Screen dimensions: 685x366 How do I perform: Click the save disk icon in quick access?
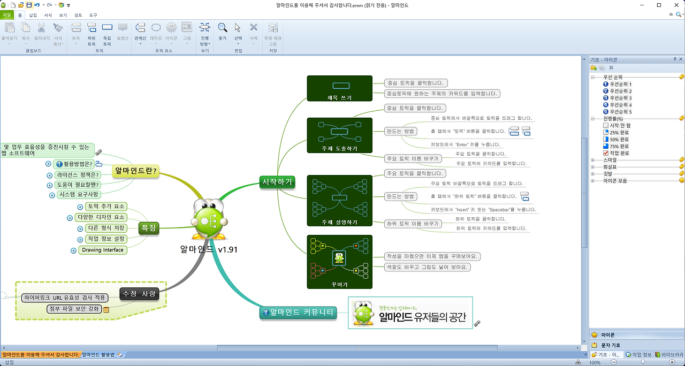pyautogui.click(x=29, y=4)
